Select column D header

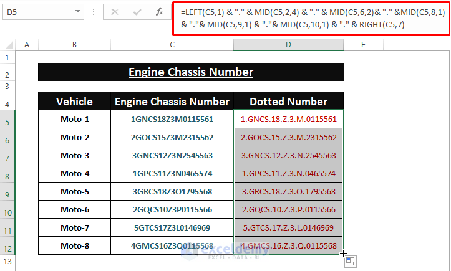point(288,45)
